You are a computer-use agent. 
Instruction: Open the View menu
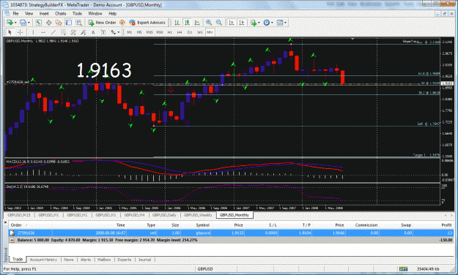[29, 13]
